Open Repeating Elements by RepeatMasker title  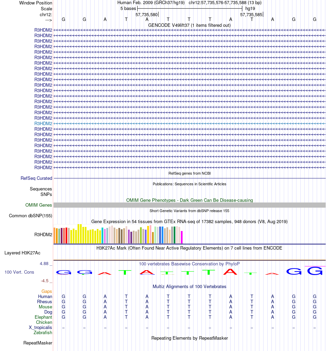(189, 338)
